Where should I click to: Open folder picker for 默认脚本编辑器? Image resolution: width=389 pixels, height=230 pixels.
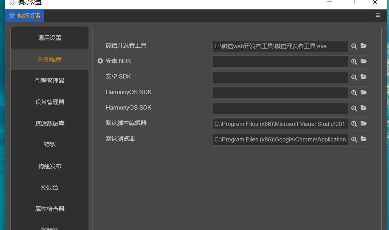pos(364,124)
